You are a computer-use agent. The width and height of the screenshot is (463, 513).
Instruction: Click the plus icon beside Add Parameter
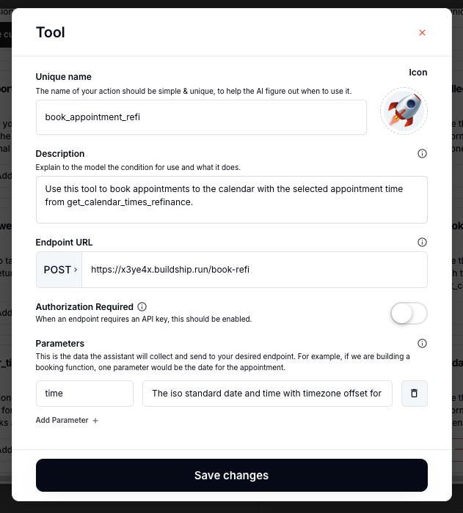95,421
